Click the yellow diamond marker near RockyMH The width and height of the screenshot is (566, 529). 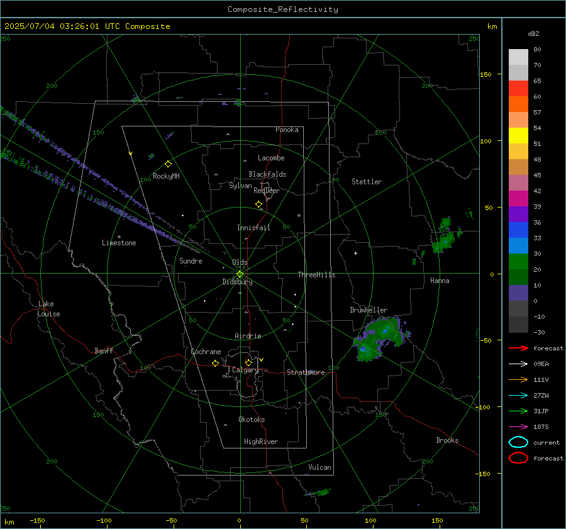[168, 164]
